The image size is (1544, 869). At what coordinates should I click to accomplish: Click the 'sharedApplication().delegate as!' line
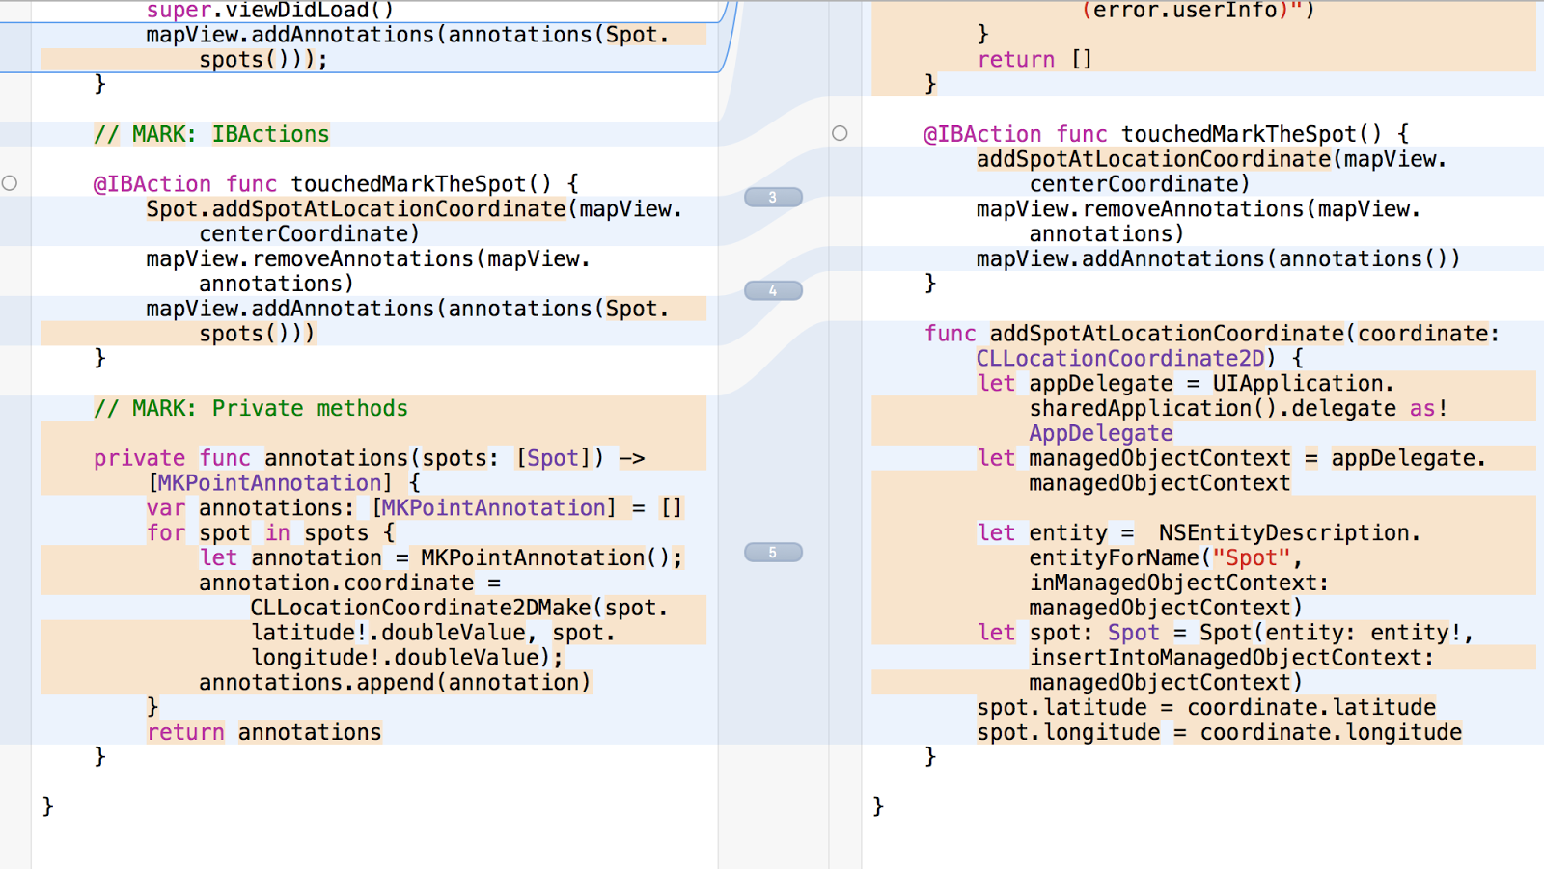[1238, 409]
